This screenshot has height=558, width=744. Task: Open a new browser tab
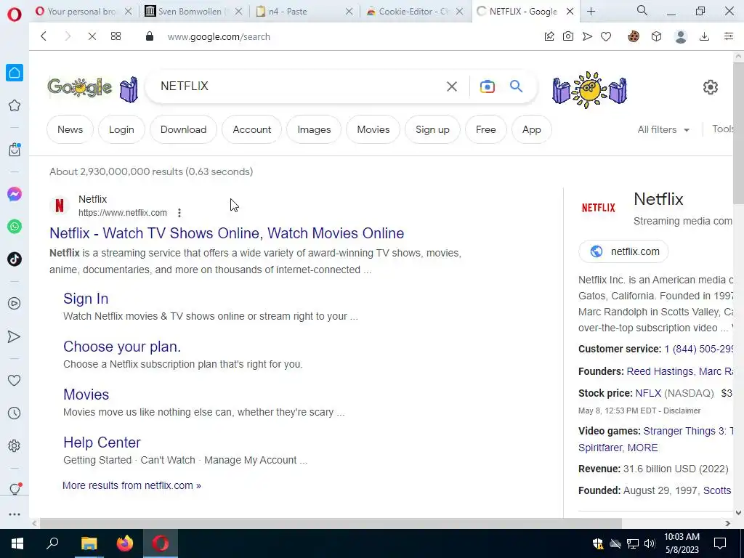(591, 12)
